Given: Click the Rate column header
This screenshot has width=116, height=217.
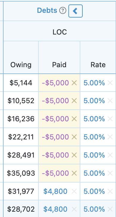Looking at the screenshot, I should click(98, 65).
